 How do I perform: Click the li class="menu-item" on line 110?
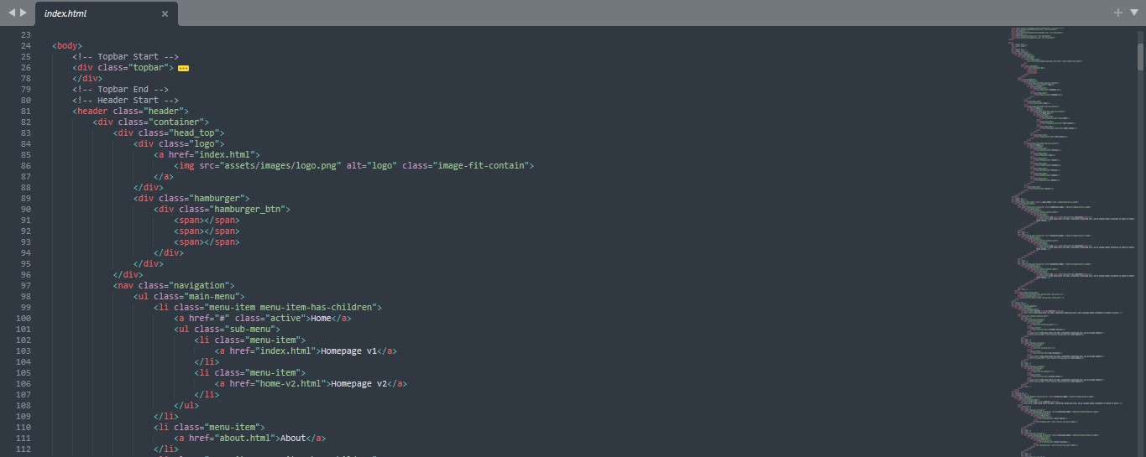click(x=209, y=427)
